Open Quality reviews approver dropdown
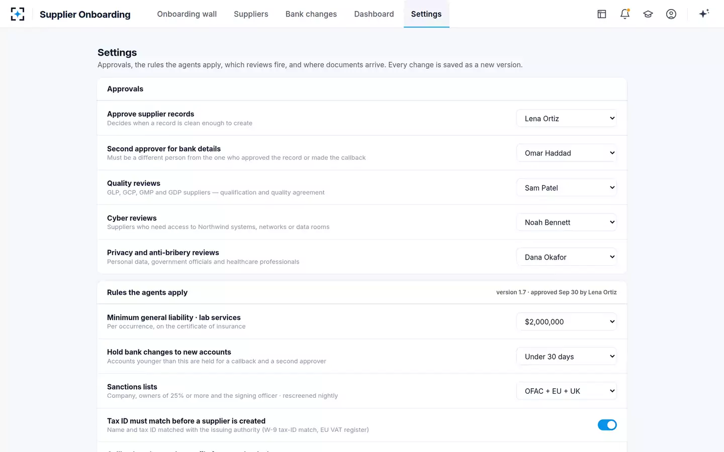 point(567,188)
